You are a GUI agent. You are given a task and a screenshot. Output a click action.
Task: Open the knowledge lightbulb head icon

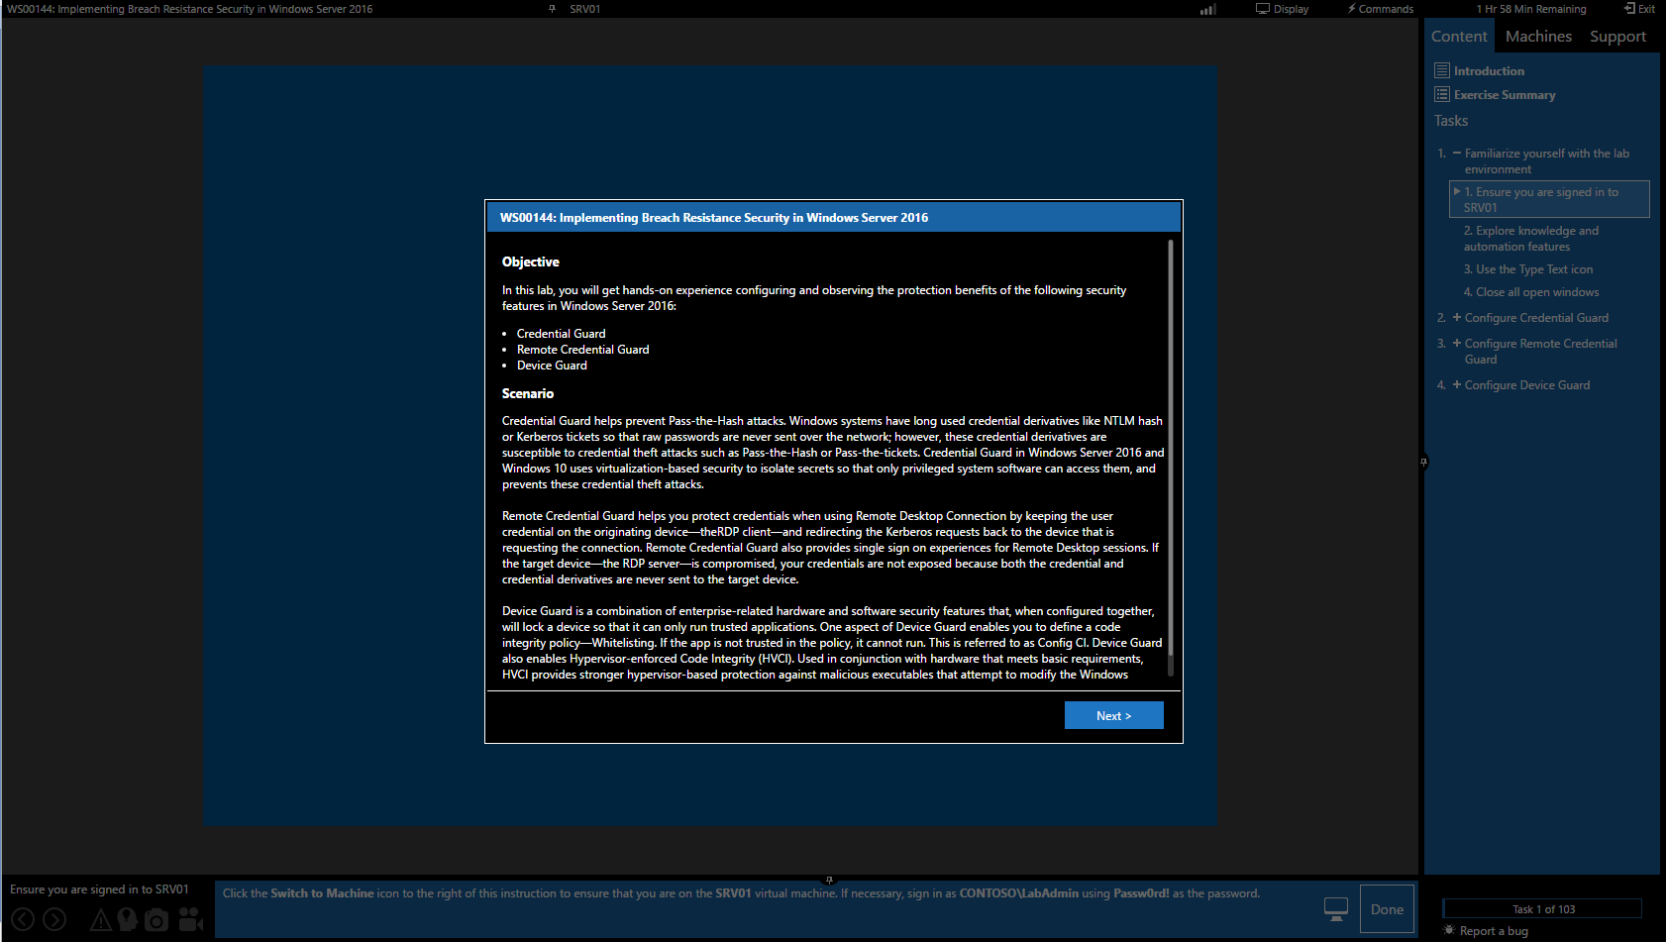tap(127, 920)
